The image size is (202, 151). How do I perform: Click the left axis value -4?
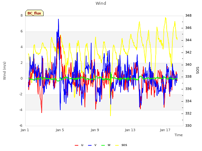(x=21, y=110)
